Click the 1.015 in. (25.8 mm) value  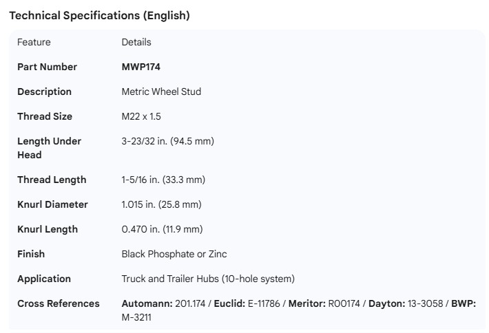pyautogui.click(x=161, y=204)
